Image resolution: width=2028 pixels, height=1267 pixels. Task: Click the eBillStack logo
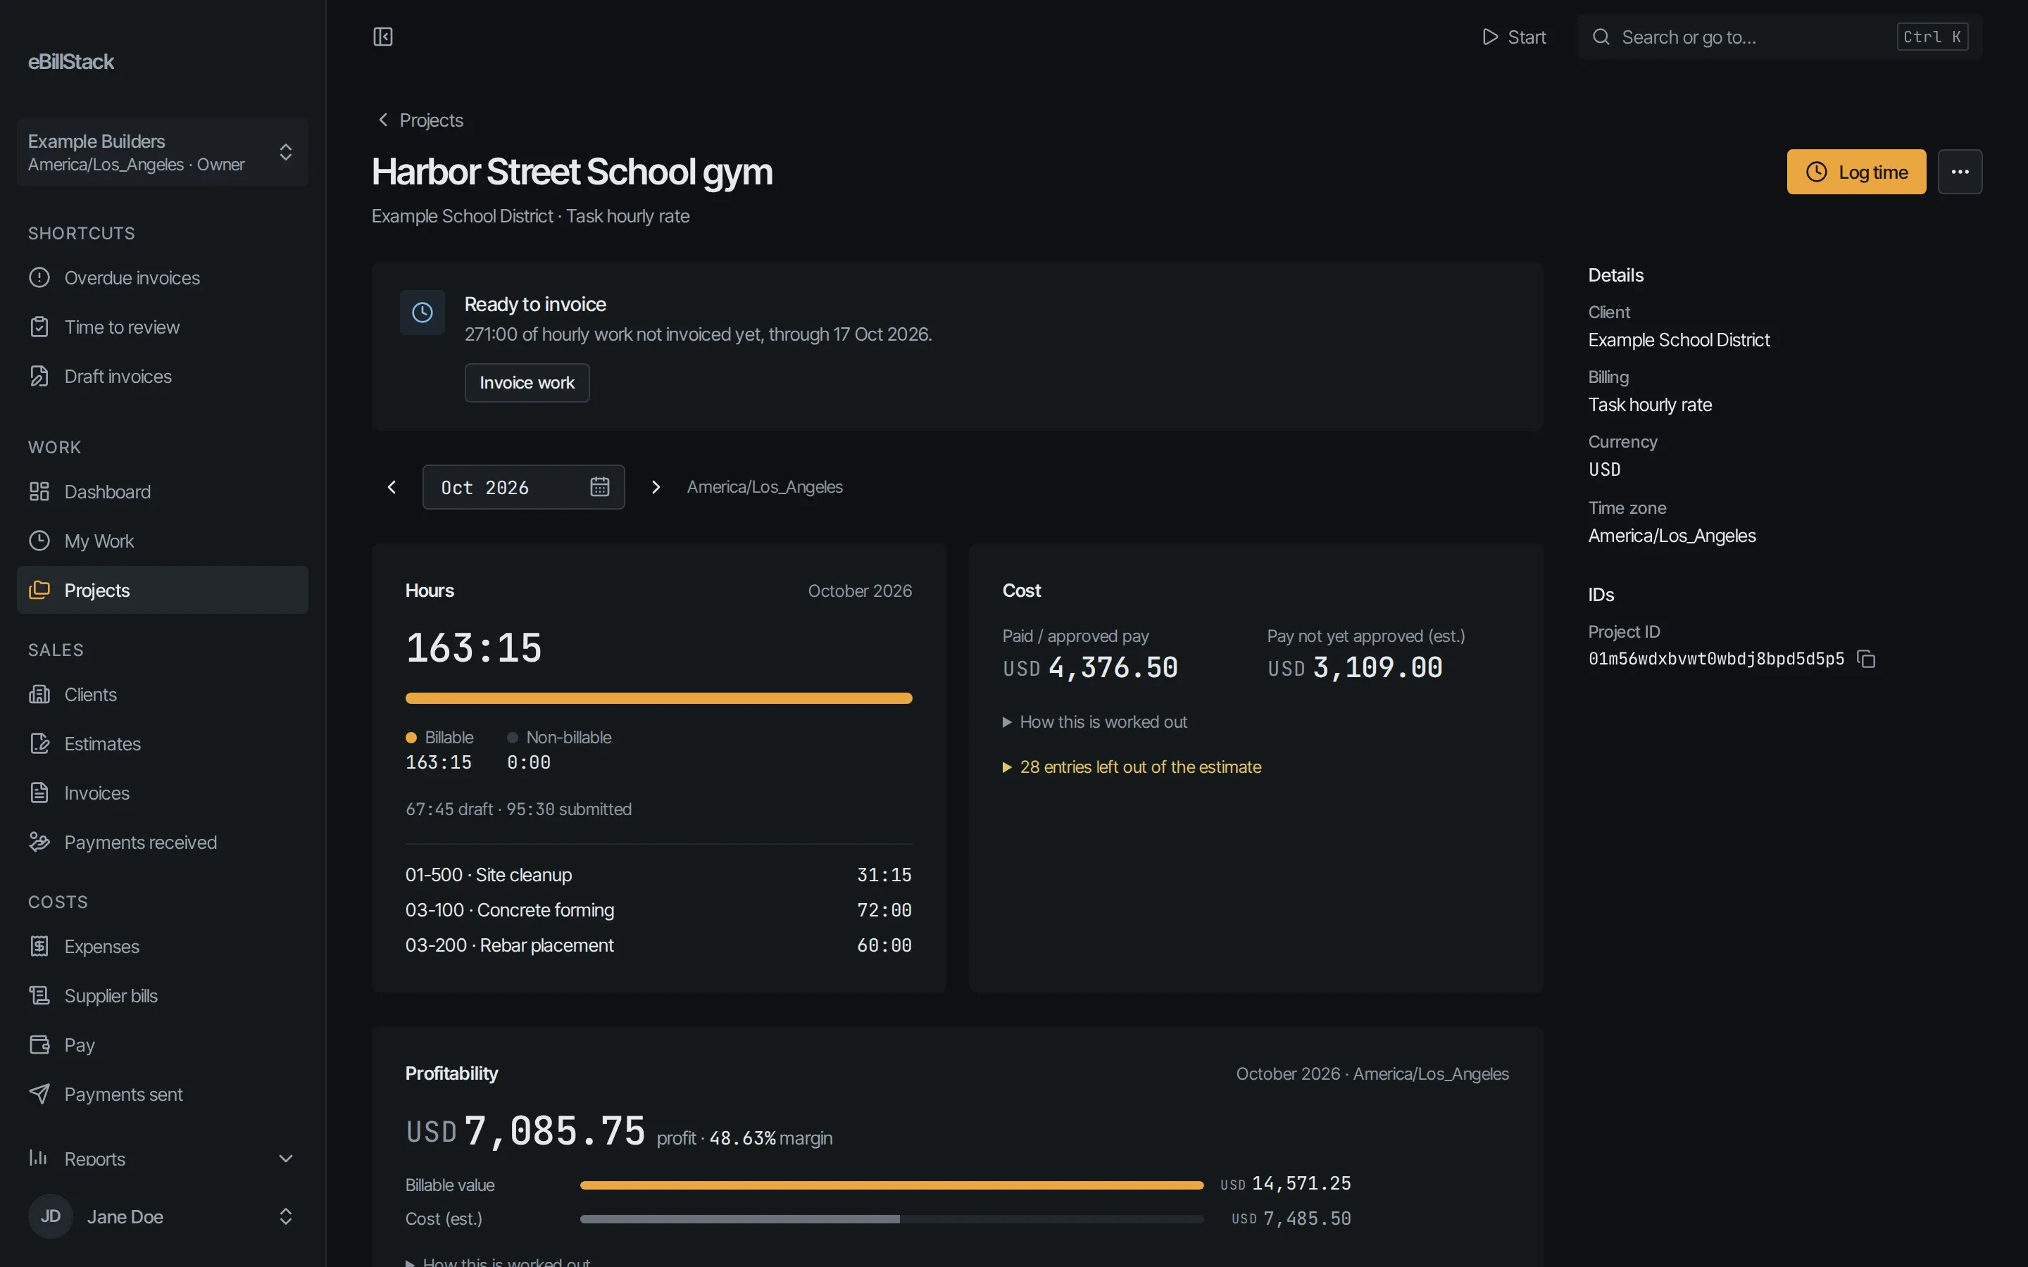(71, 62)
